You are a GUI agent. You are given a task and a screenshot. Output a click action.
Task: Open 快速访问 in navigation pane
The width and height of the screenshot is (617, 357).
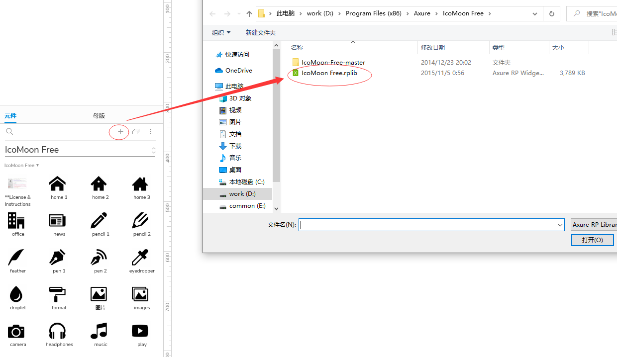pyautogui.click(x=237, y=55)
